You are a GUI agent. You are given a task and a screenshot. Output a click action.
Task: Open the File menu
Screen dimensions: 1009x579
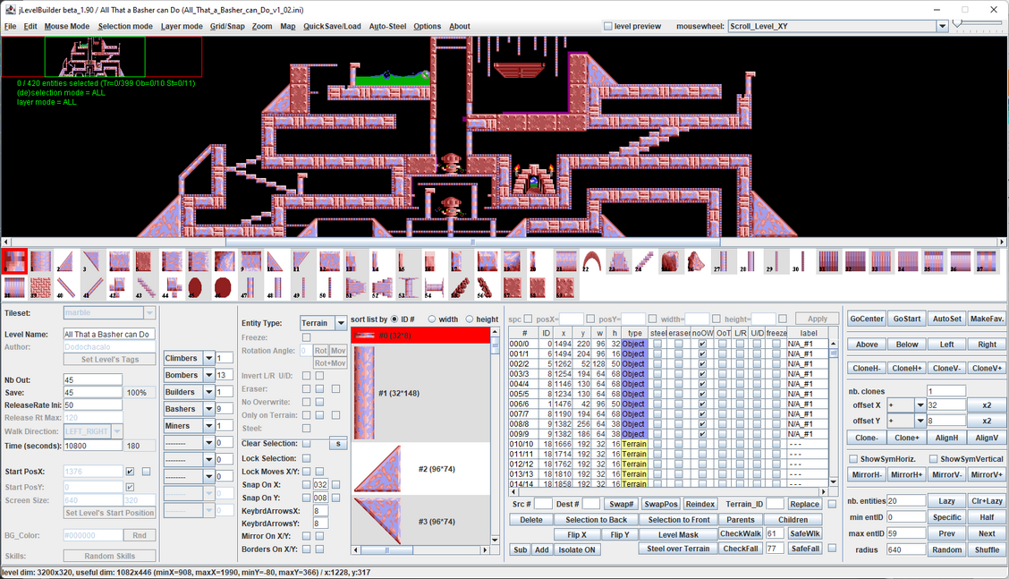[x=11, y=27]
